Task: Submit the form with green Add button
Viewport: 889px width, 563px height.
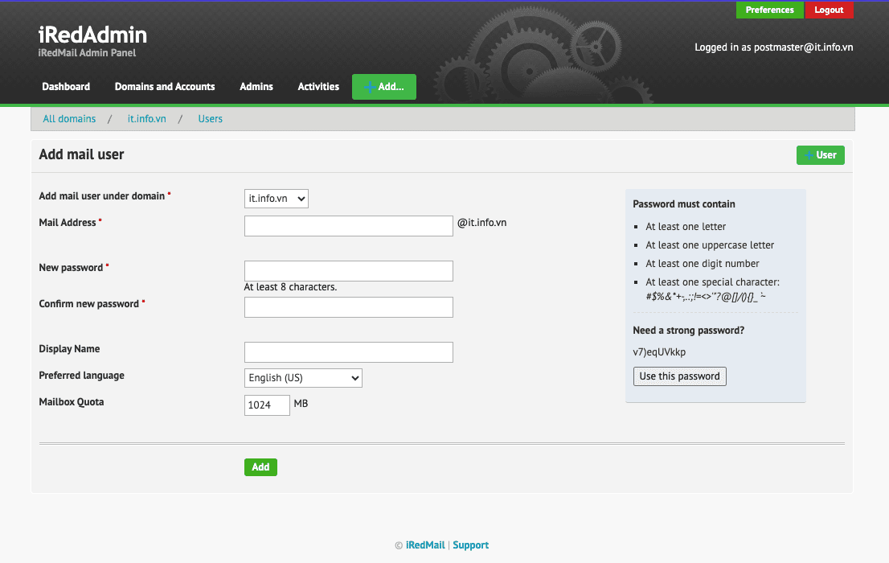Action: click(260, 467)
